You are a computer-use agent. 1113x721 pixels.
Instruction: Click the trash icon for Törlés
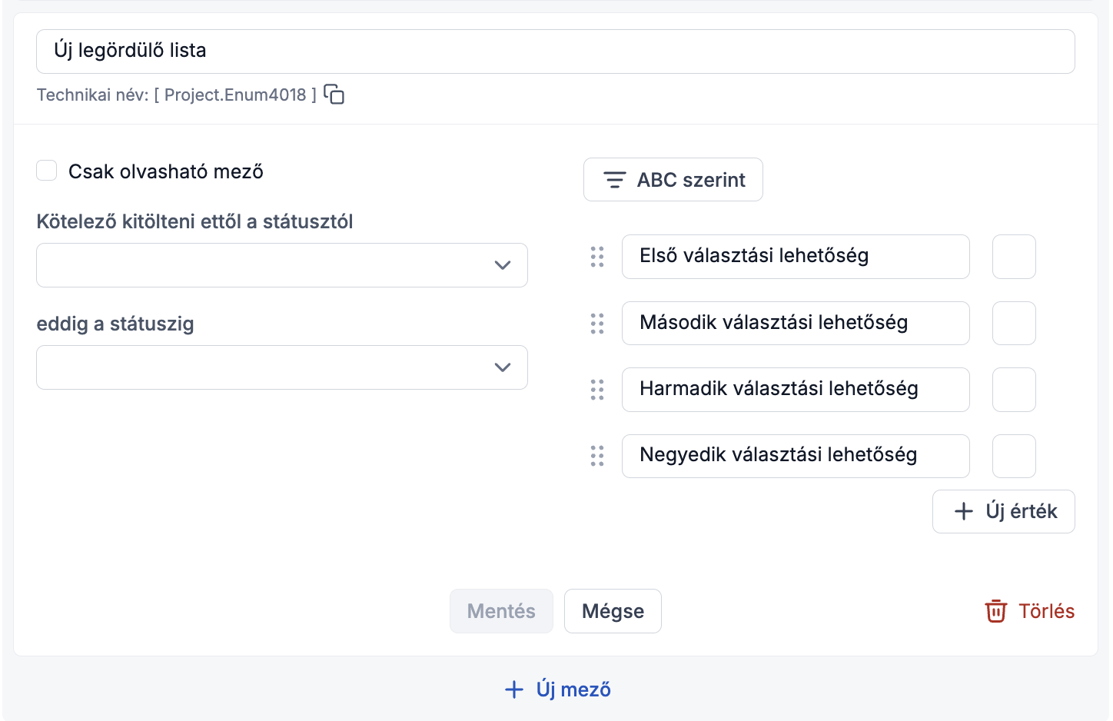point(996,611)
